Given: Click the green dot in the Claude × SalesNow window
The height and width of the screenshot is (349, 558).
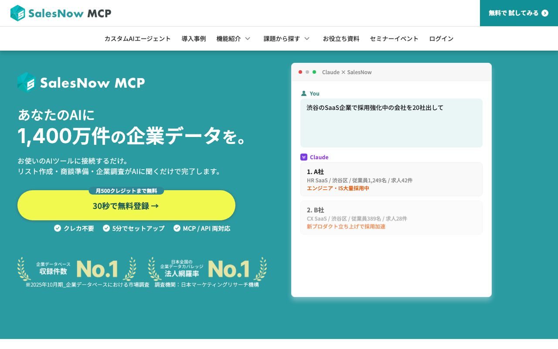Looking at the screenshot, I should point(314,72).
